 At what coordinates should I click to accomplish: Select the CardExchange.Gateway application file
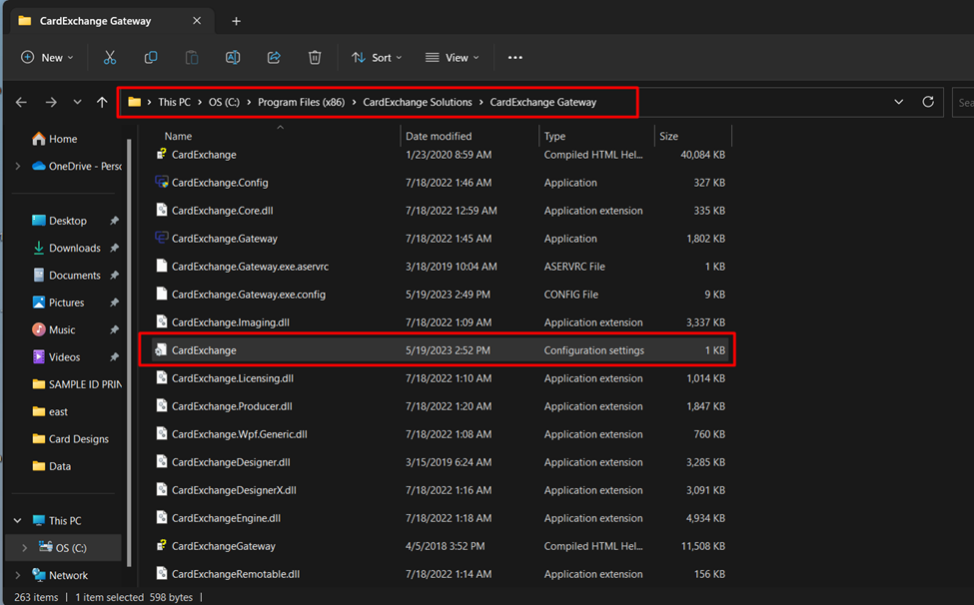[x=440, y=239]
